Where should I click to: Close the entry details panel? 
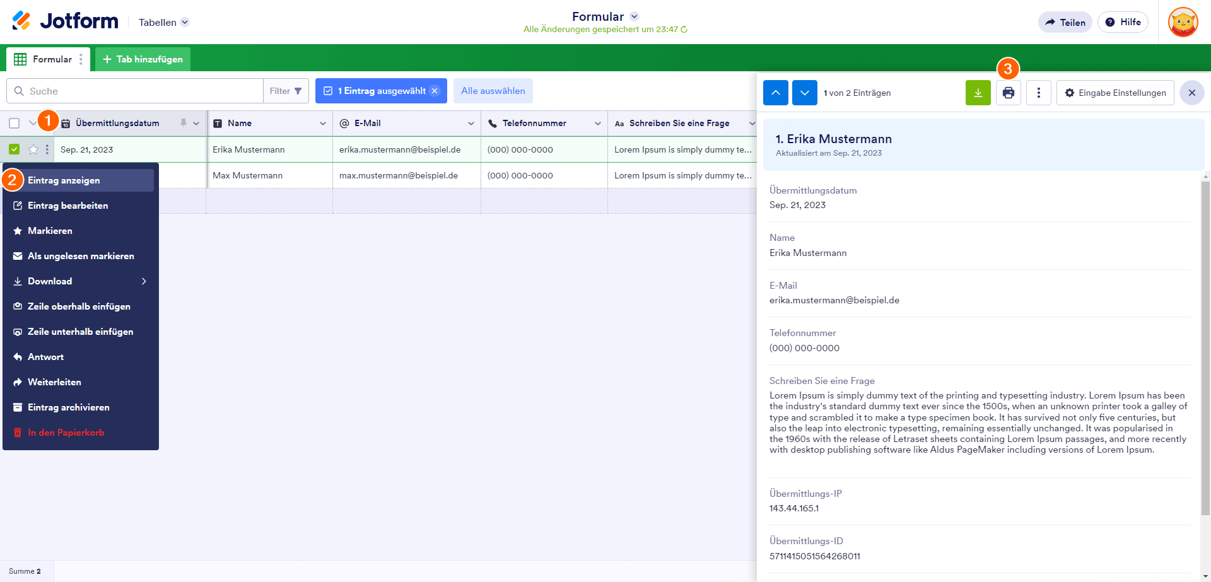(x=1192, y=93)
